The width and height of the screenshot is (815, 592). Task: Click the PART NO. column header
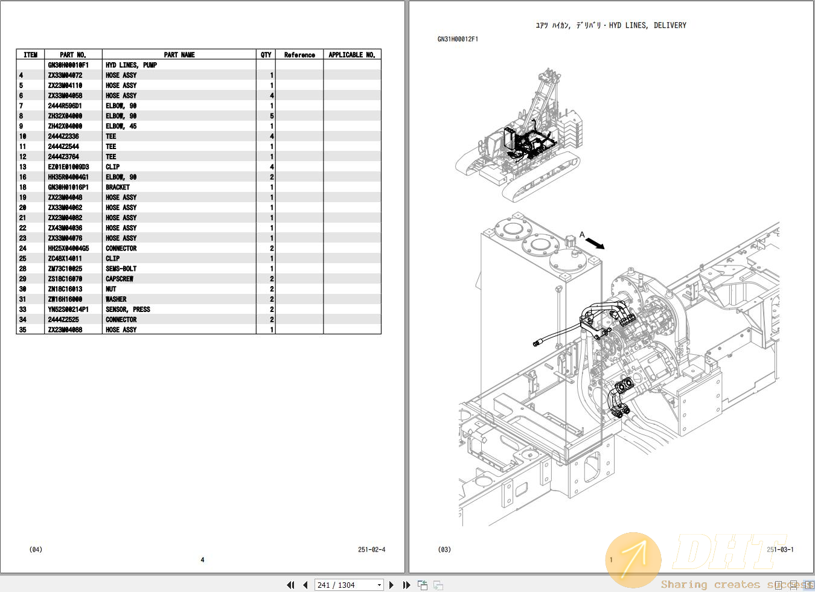pos(73,55)
